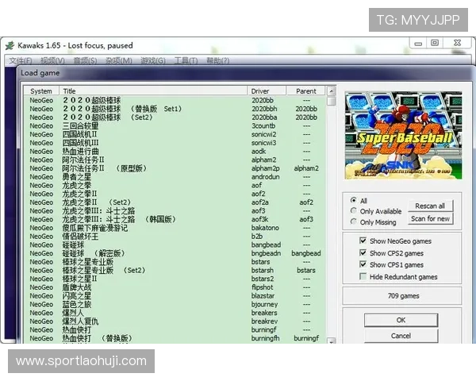476x381 pixels.
Task: Select the row with driver alpham2
Action: [175, 160]
